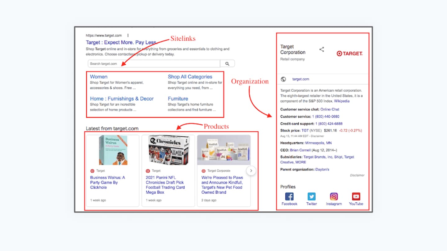
Task: Click customer service number 1 (800) 440-0680
Action: click(x=326, y=117)
